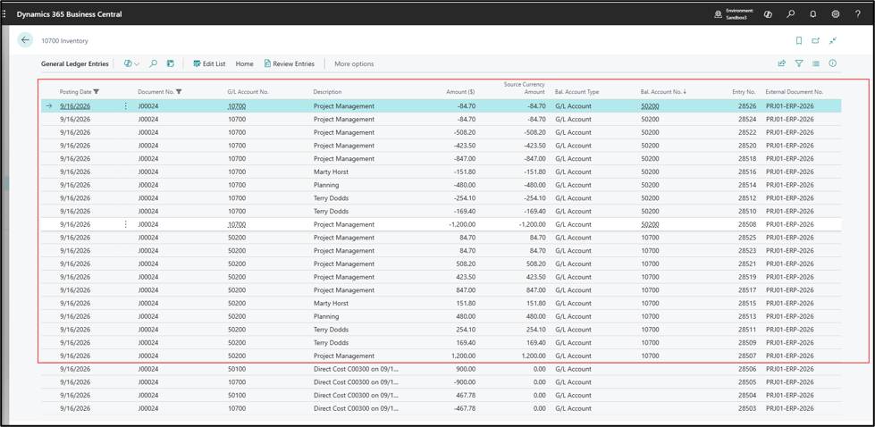
Task: Open Copilot from the top bar
Action: [x=768, y=14]
